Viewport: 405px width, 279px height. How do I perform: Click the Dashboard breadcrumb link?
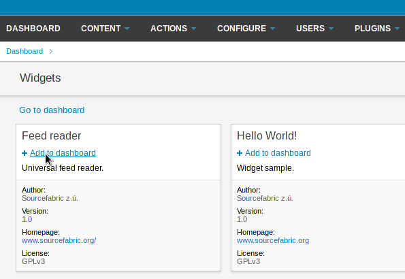[x=25, y=51]
